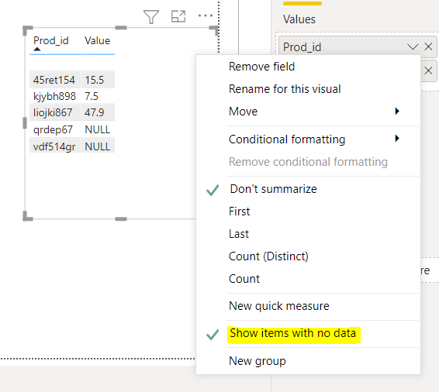Image resolution: width=439 pixels, height=392 pixels.
Task: Remove the second field with X icon
Action: click(428, 70)
